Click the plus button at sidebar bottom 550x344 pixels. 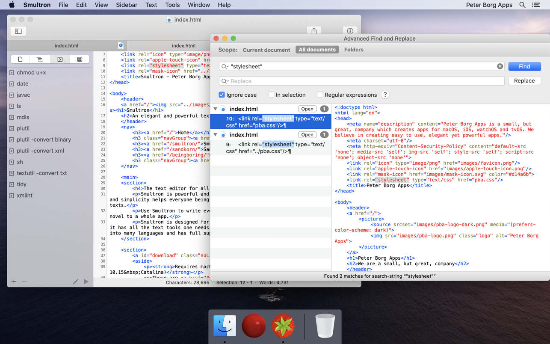(14, 282)
